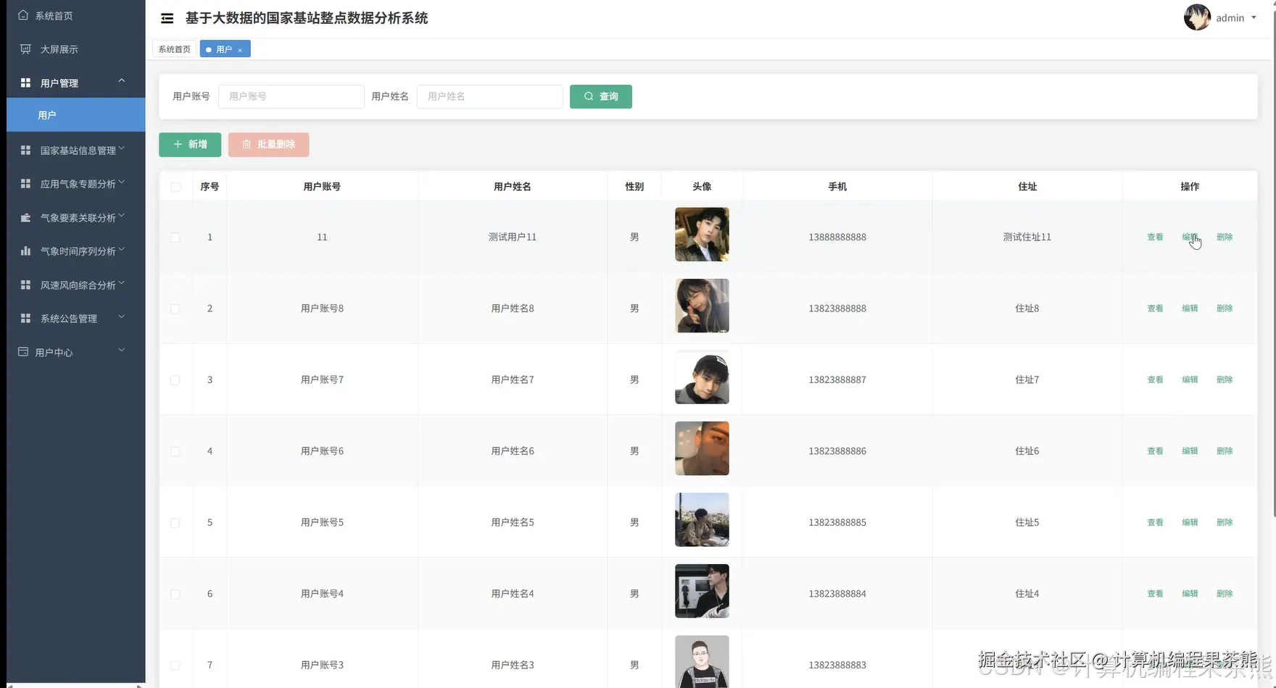
Task: Click the screen icon beside 大屏展示
Action: [25, 49]
